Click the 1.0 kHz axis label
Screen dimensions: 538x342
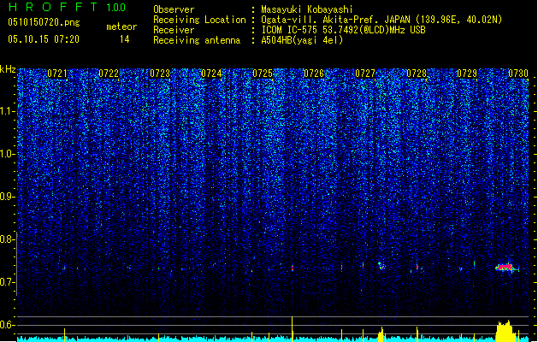(8, 154)
